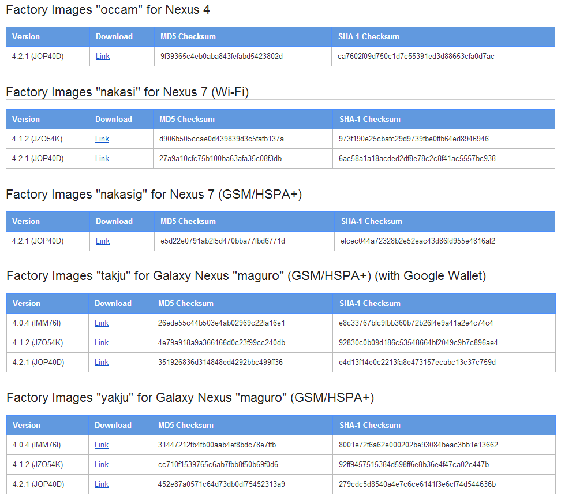Select MD5 value cc710f1539765c6ab7fbb8f50b69f0d6
This screenshot has width=561, height=500.
coord(218,465)
